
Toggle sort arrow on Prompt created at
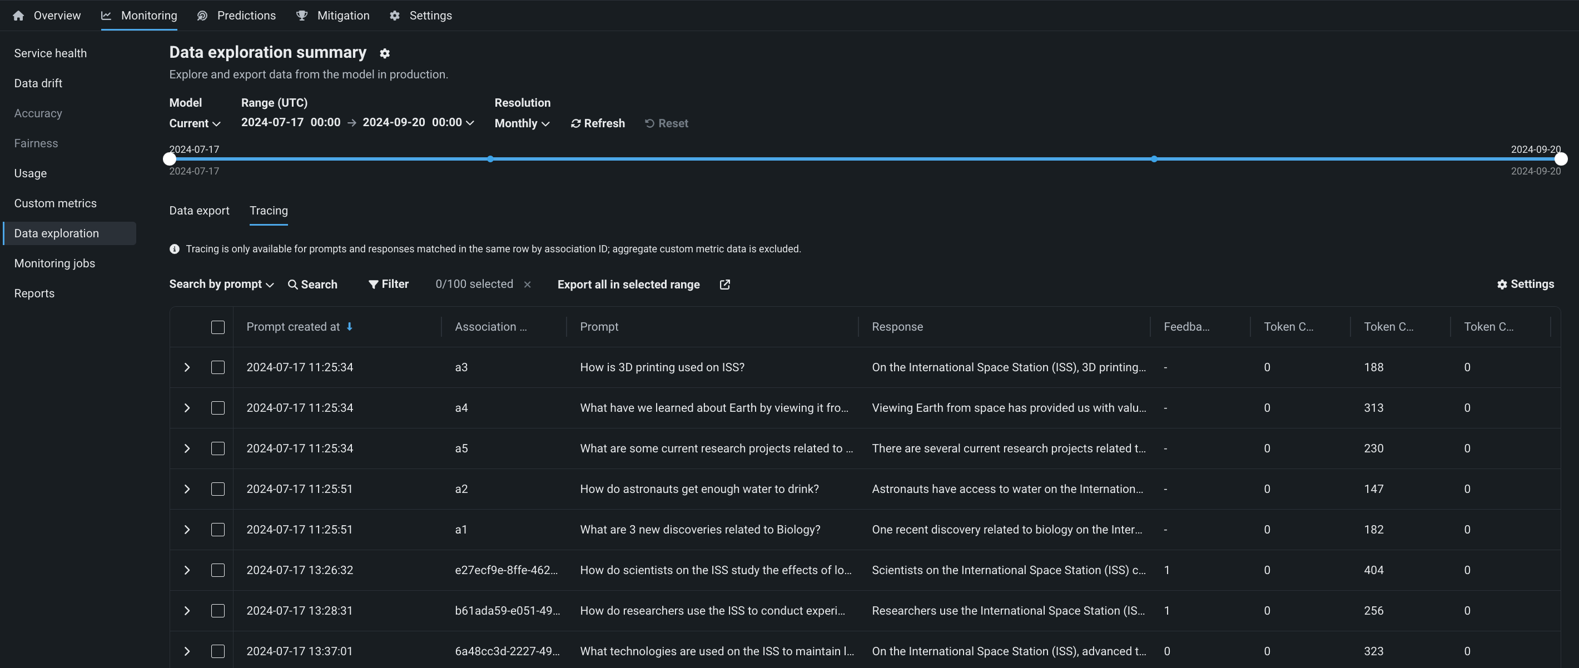point(349,327)
